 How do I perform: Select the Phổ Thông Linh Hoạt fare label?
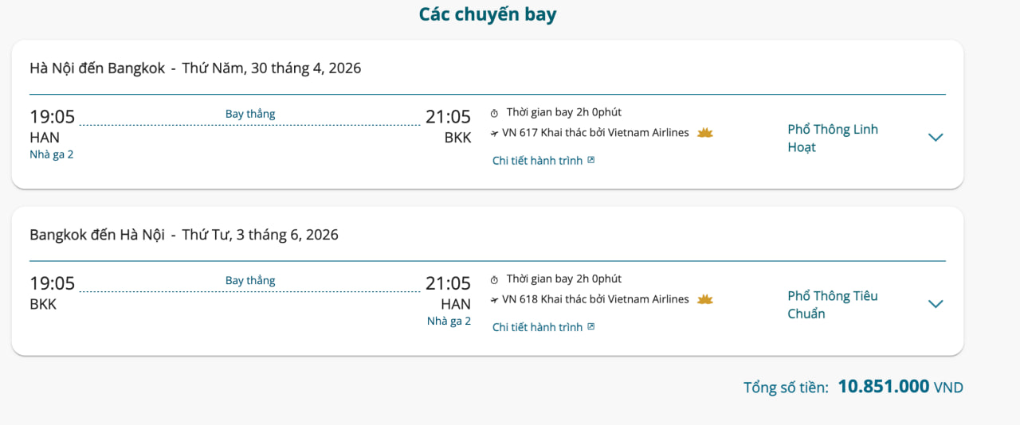[x=833, y=138]
